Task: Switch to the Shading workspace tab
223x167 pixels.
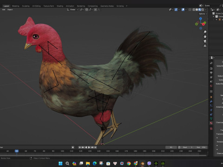Action: click(x=60, y=6)
